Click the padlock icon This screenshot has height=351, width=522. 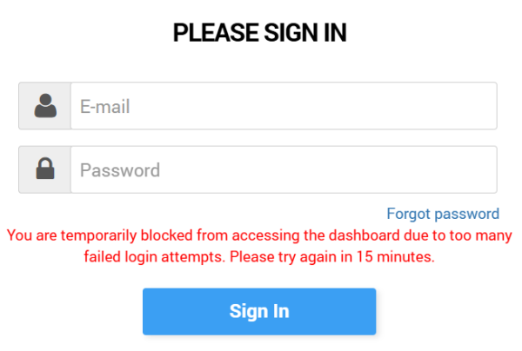point(45,169)
